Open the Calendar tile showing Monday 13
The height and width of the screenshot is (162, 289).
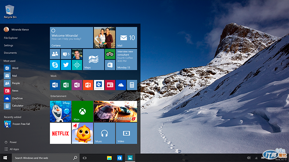pyautogui.click(x=127, y=59)
